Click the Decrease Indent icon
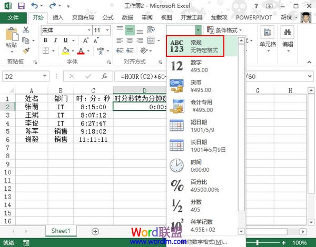Viewport: 316px width, 247px height. (x=120, y=50)
